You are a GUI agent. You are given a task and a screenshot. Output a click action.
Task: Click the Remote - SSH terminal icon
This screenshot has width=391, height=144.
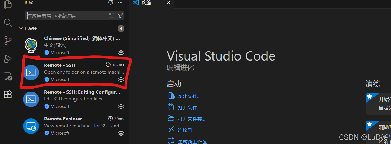pos(31,72)
